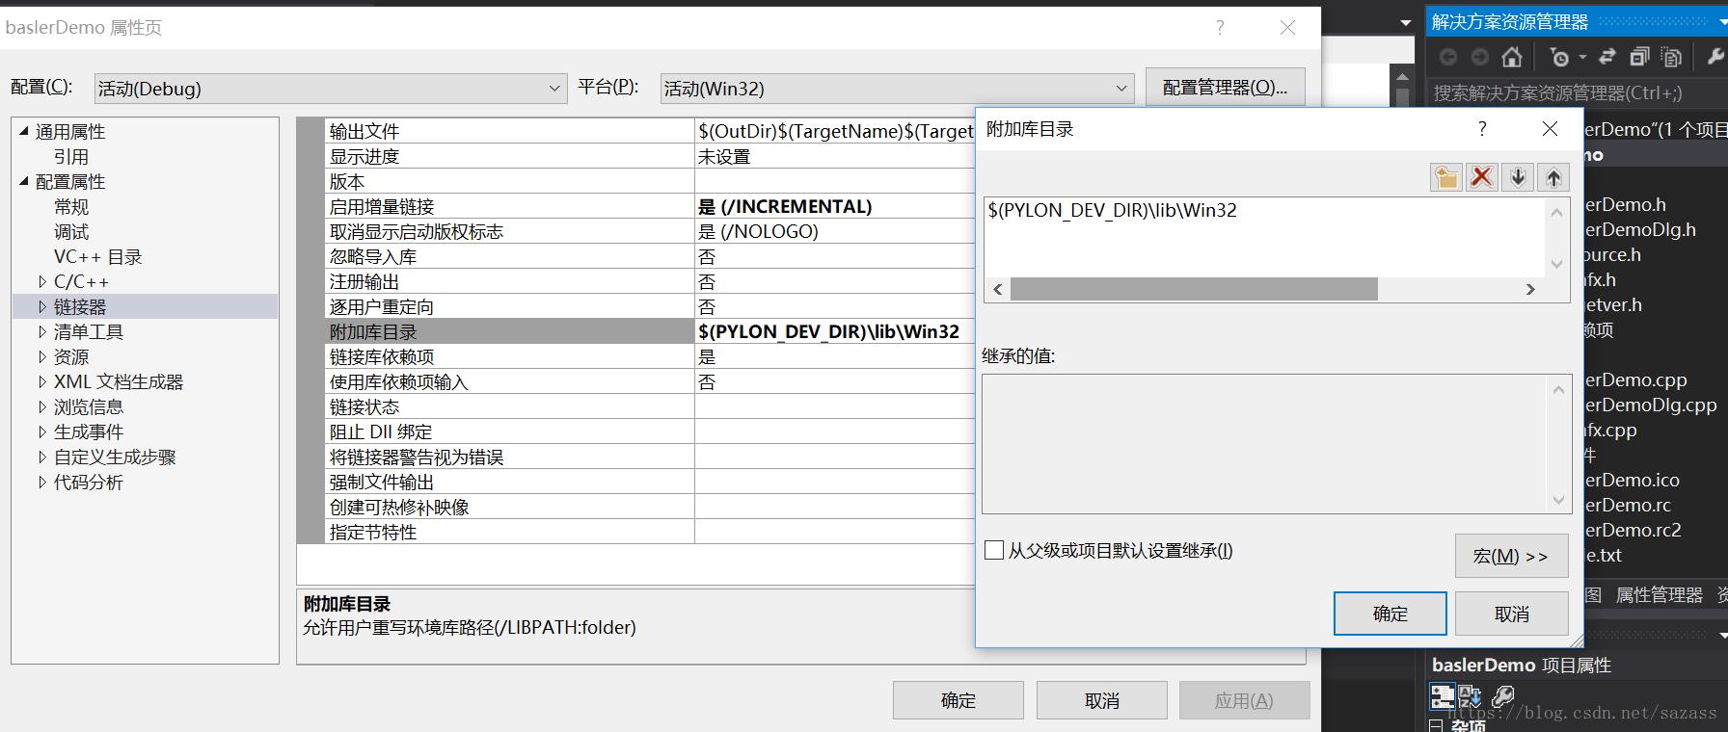
Task: Click the Home icon in Solution Explorer toolbar
Action: pos(1512,57)
